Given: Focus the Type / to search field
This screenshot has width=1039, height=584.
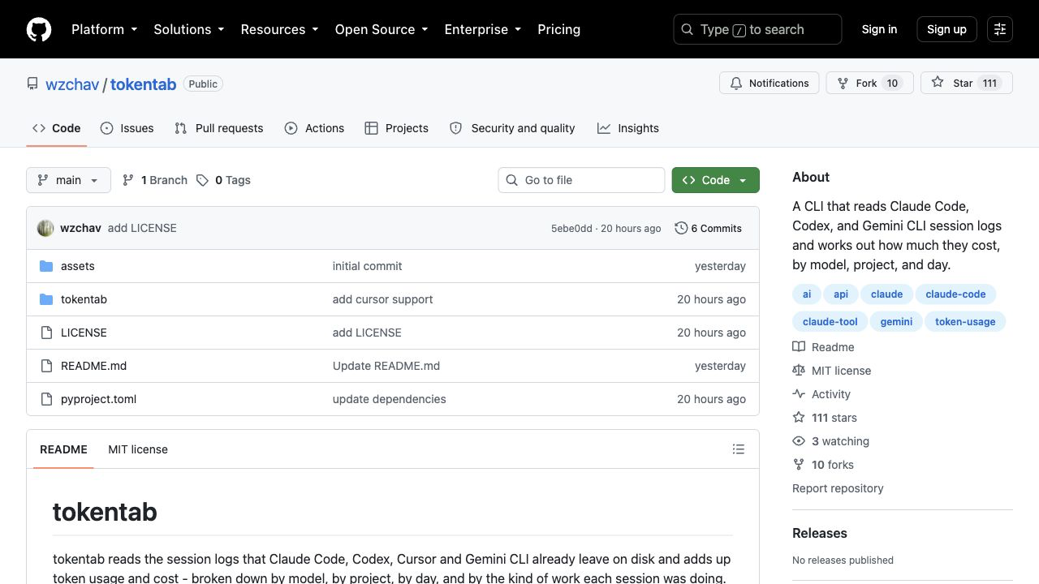Looking at the screenshot, I should pos(757,29).
